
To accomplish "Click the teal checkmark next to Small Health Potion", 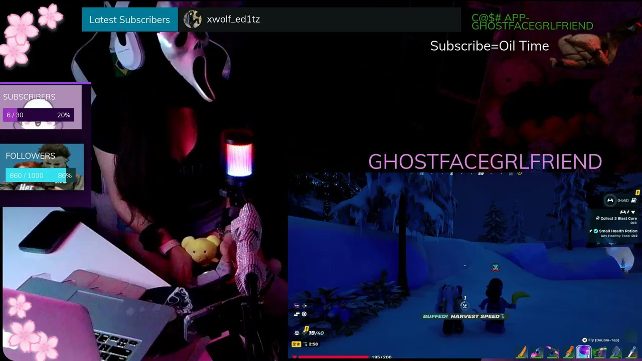I will click(x=596, y=231).
